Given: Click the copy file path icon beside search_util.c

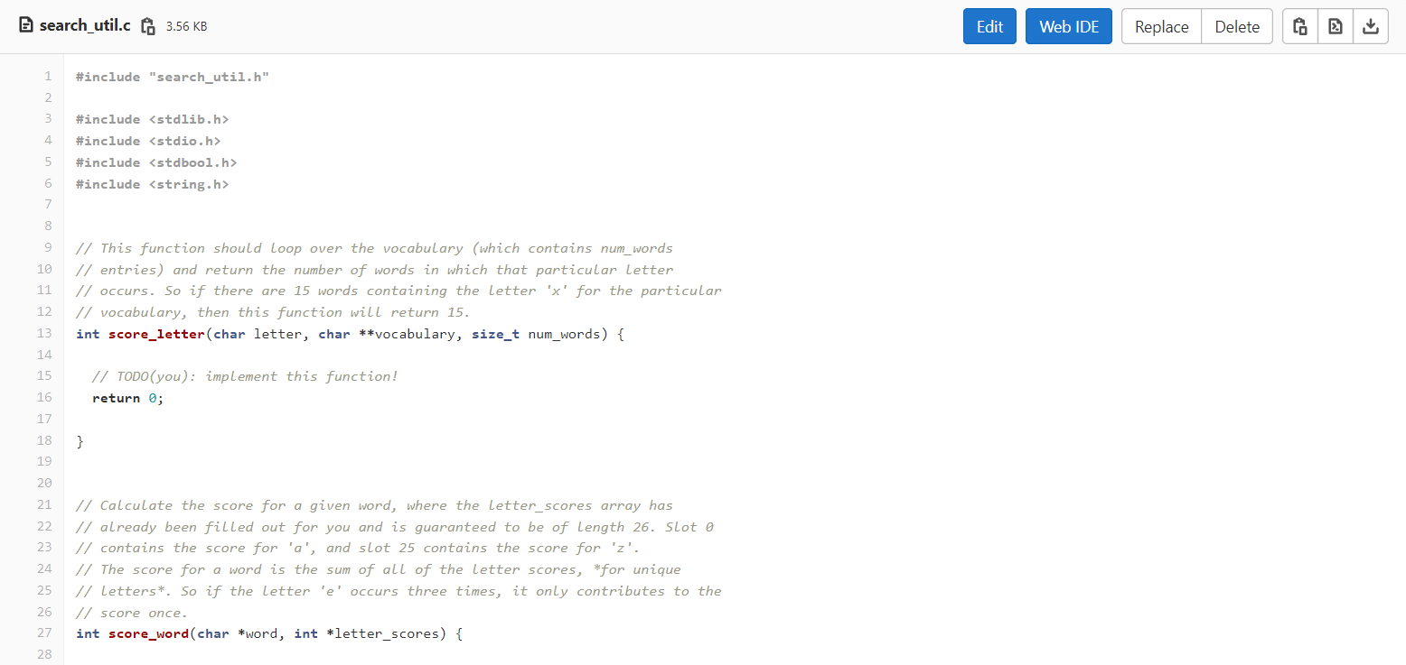Looking at the screenshot, I should (148, 25).
